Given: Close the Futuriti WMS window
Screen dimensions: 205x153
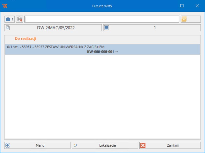Looking at the screenshot, I should click(197, 6).
